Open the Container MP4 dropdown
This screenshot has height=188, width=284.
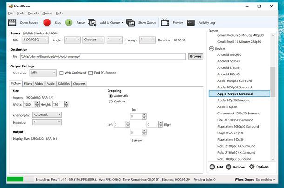coord(43,73)
